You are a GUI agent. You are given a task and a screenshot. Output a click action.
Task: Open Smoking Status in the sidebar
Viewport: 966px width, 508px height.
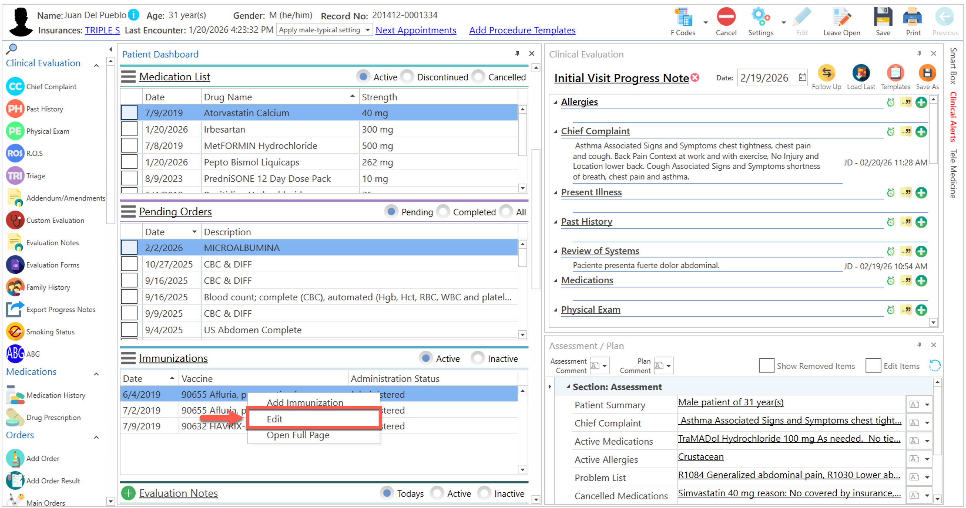point(50,332)
